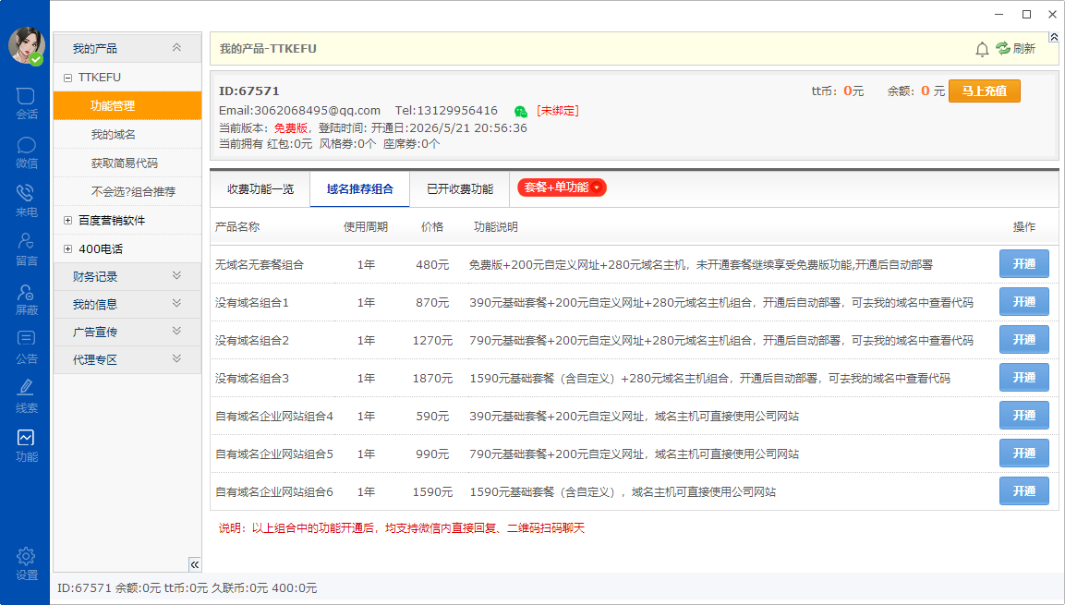Click the 价格 column header
The width and height of the screenshot is (1065, 605).
pyautogui.click(x=432, y=227)
